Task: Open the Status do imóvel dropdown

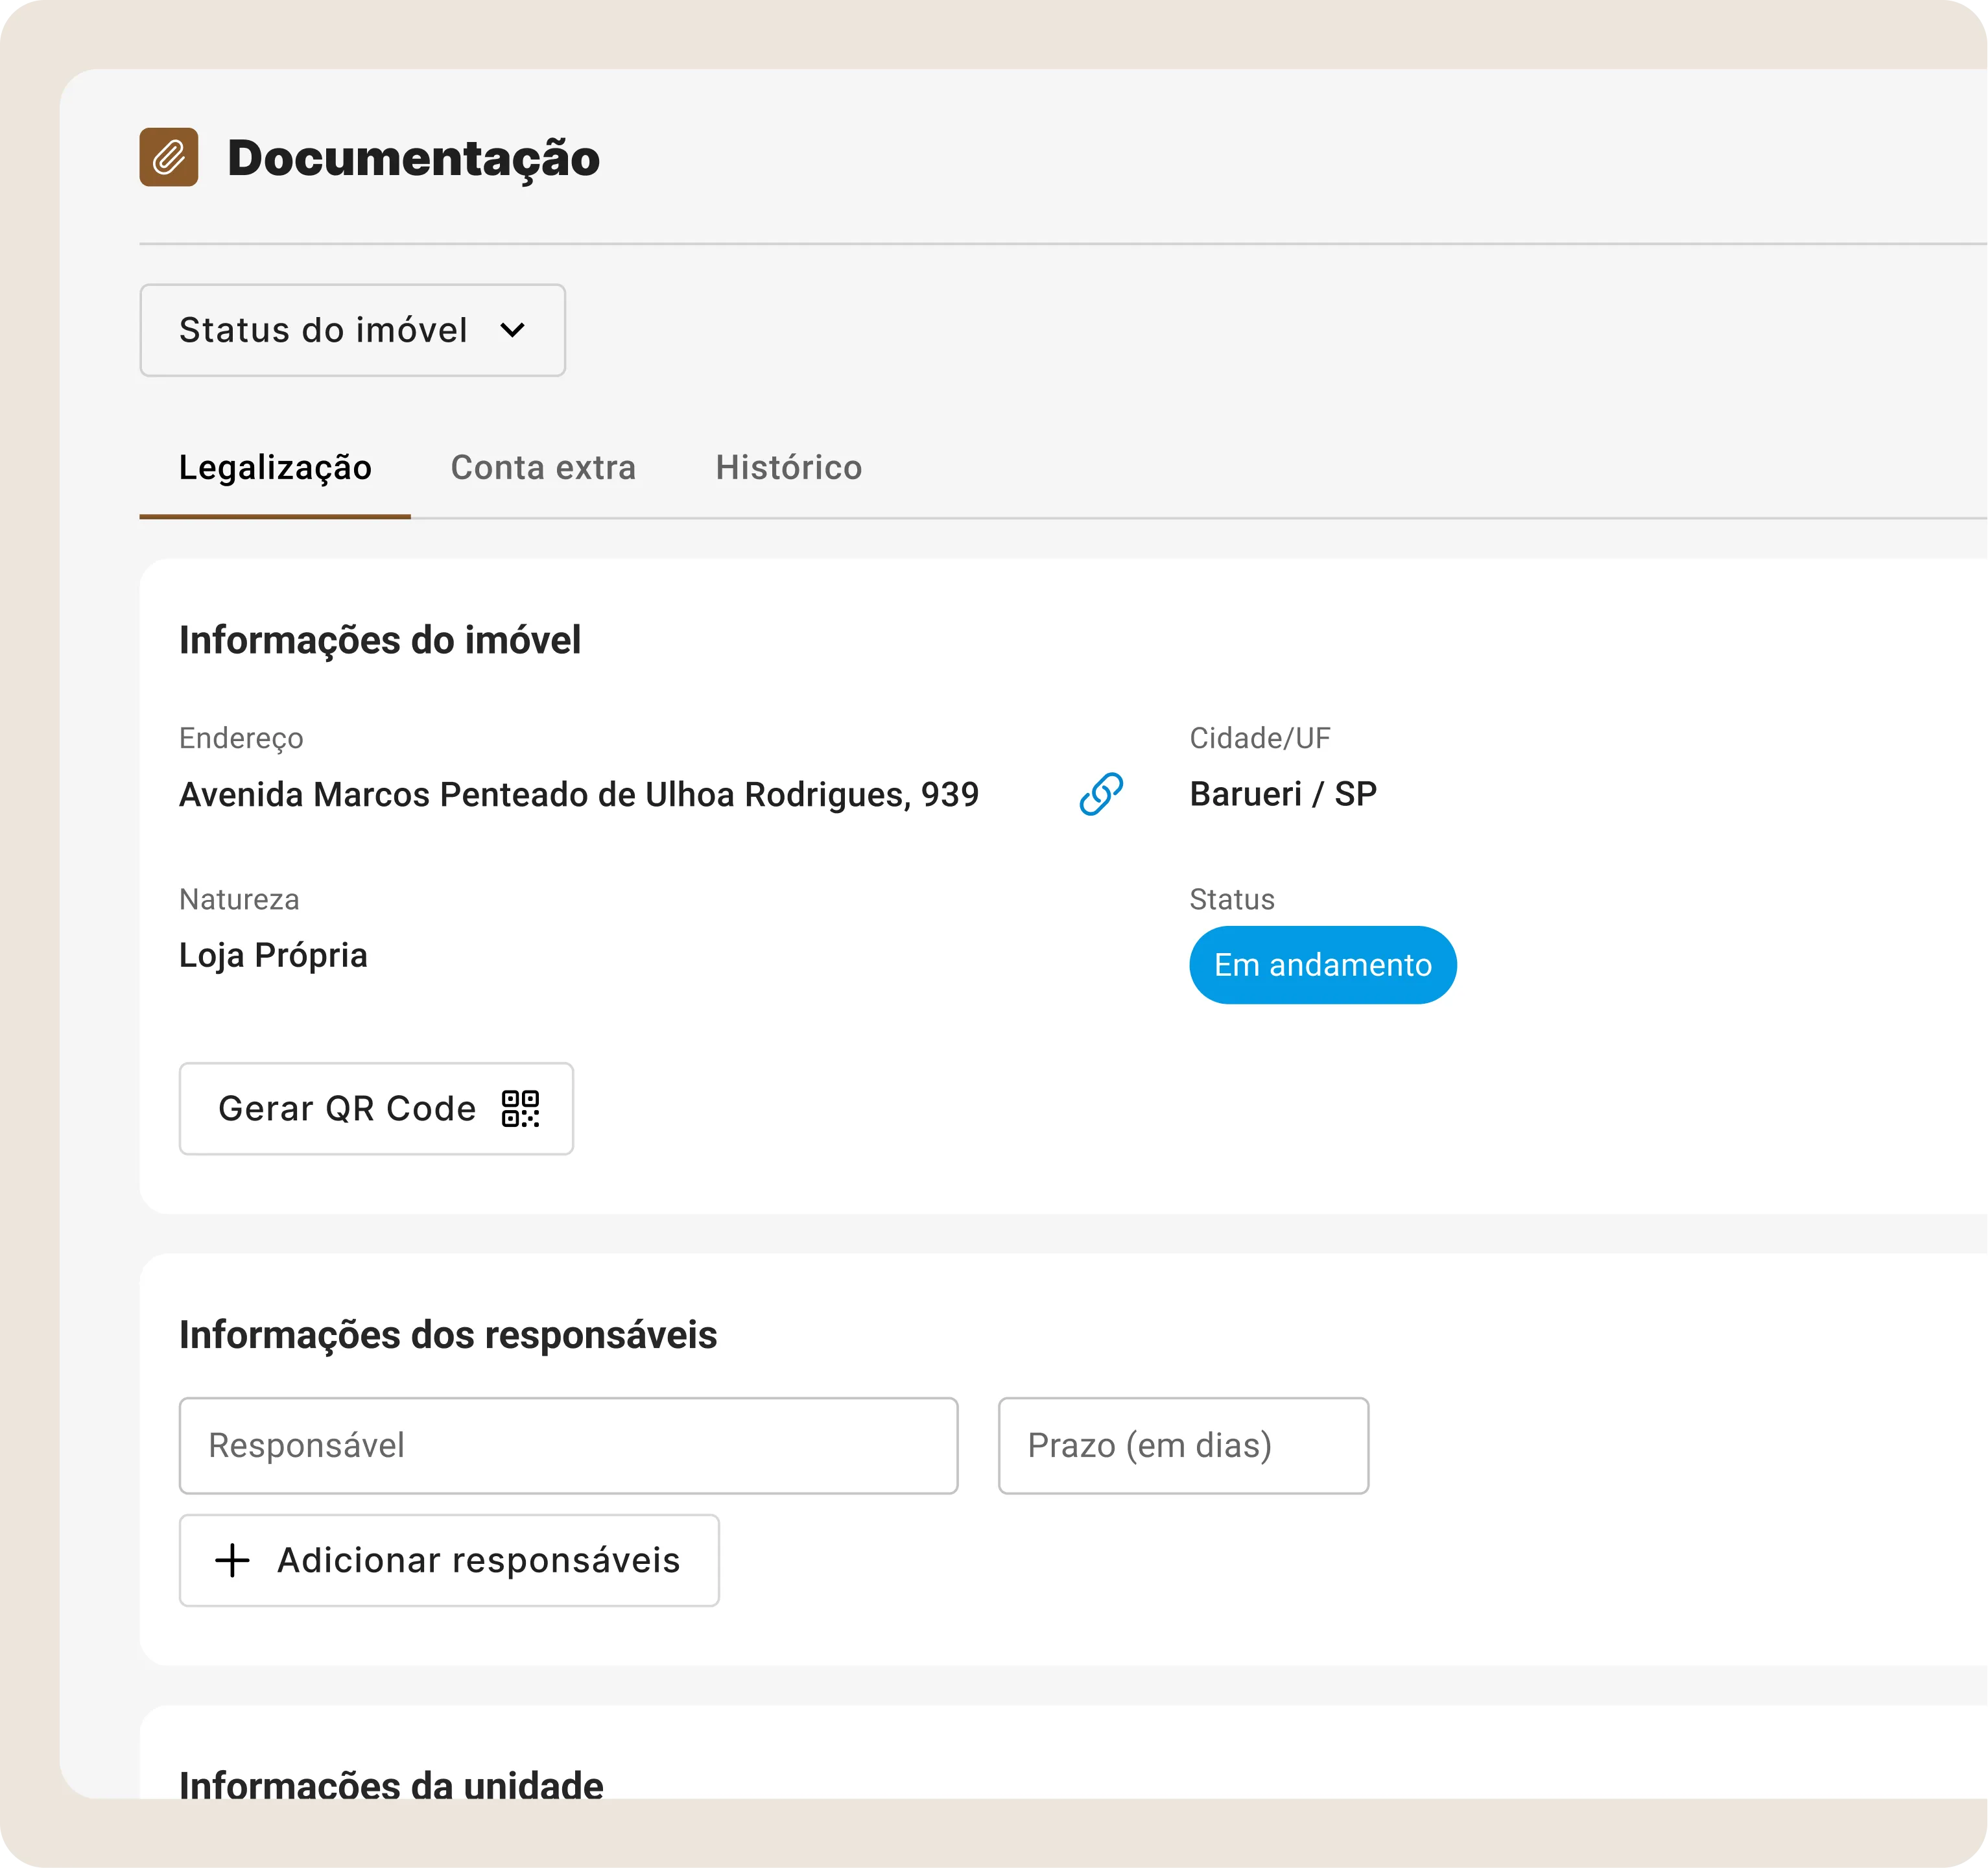Action: [x=352, y=330]
